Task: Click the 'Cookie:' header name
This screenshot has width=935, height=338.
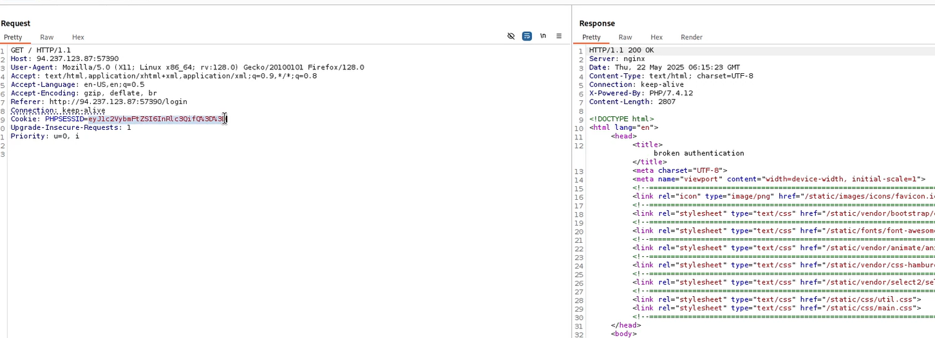Action: coord(26,119)
